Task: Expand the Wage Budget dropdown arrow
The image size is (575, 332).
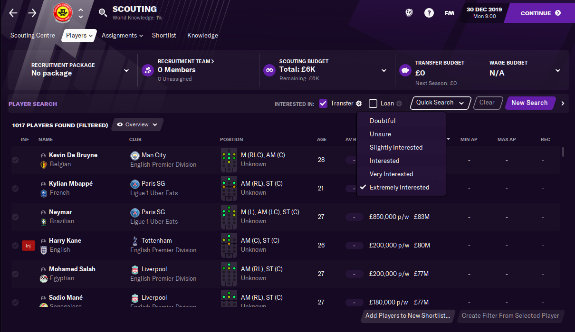Action: [x=558, y=70]
